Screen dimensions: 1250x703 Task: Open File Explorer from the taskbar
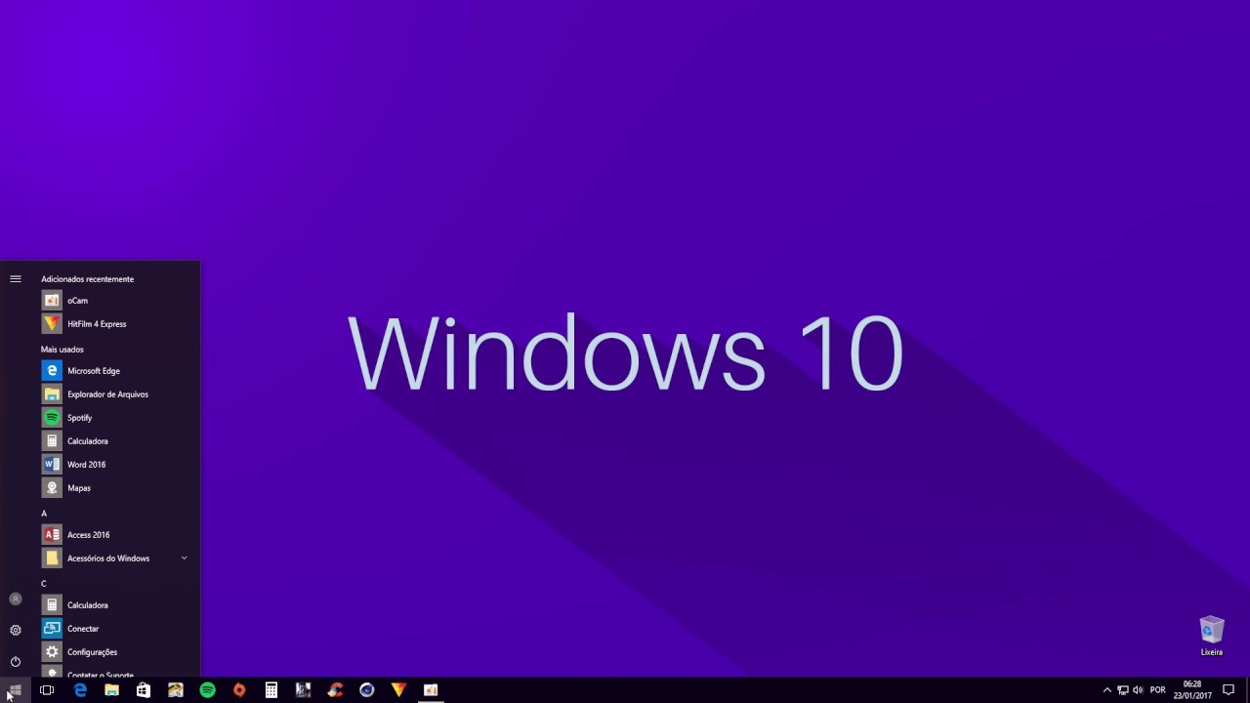click(112, 690)
